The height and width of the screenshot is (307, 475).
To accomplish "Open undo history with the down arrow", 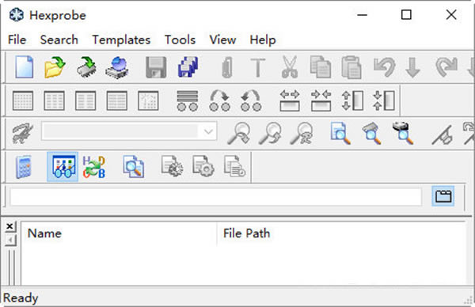I will point(413,67).
